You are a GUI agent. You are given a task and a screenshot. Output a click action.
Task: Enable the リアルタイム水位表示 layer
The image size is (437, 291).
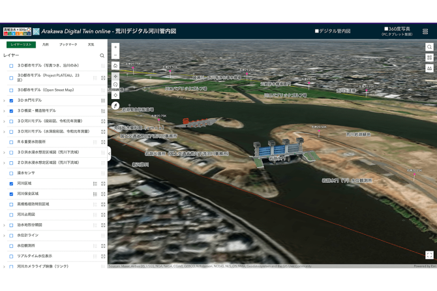11,256
